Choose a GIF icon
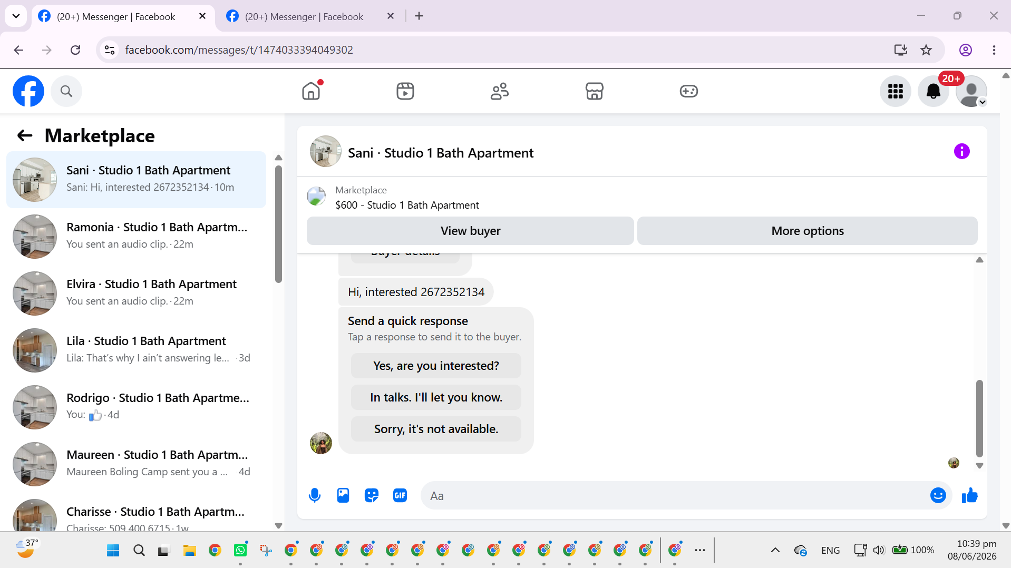 (400, 496)
